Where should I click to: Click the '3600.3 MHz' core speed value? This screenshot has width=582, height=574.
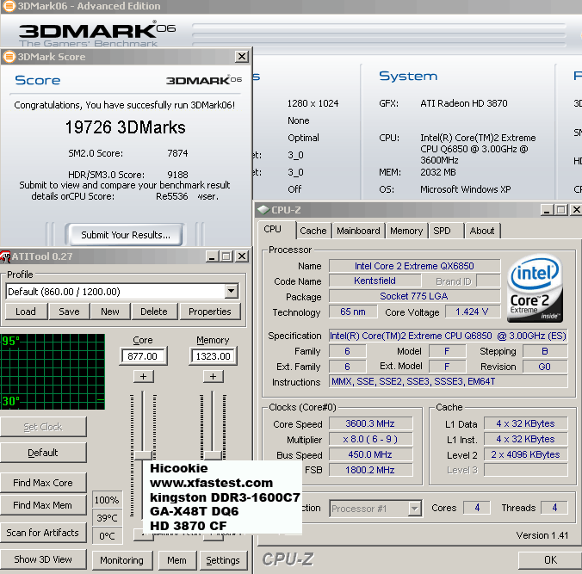point(370,423)
